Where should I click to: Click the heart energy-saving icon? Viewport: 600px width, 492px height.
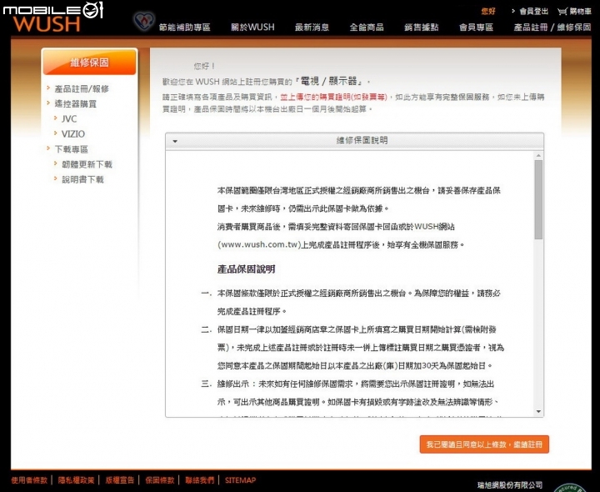point(144,22)
